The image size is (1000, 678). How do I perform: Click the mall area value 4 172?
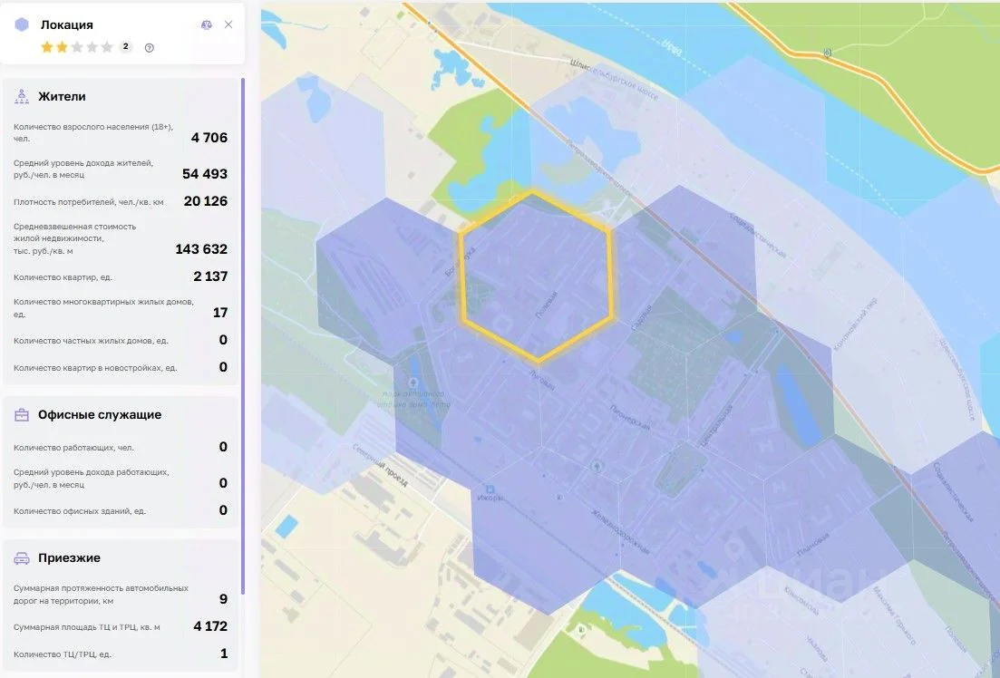[210, 626]
